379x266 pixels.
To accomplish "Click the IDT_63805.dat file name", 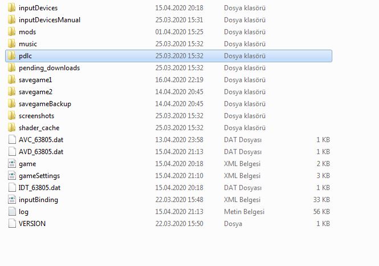I will [40, 188].
